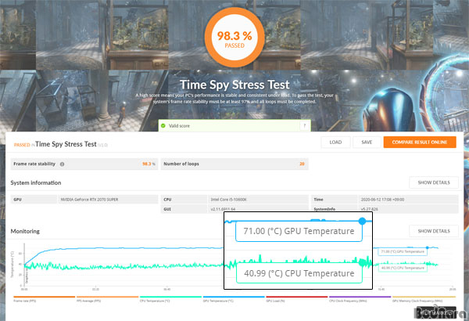Click the Monitoring heading
The height and width of the screenshot is (321, 469).
pos(25,232)
